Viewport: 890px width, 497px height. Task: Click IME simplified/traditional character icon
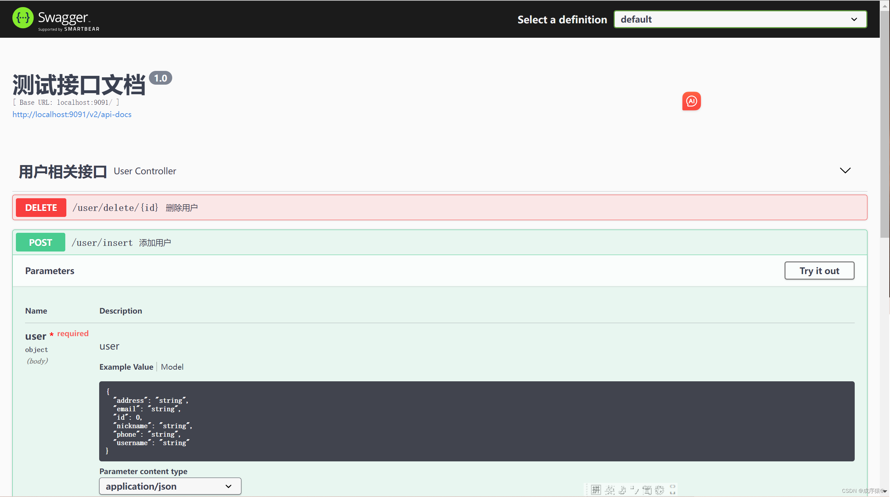pos(647,490)
